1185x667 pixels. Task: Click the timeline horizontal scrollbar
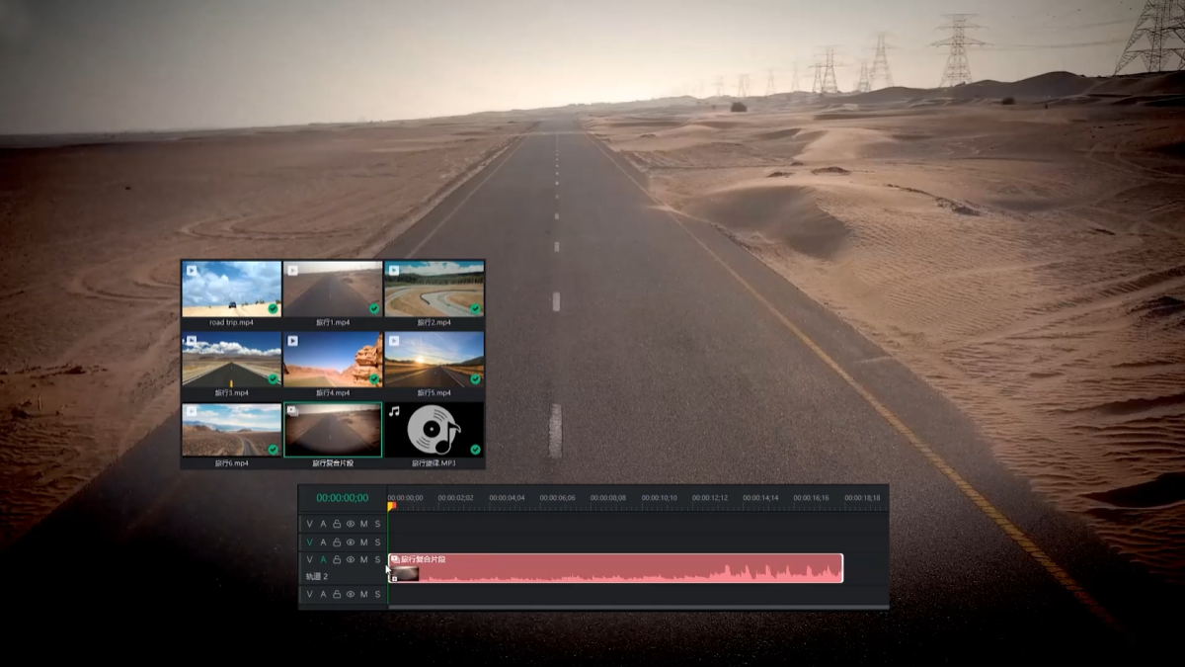(x=639, y=607)
